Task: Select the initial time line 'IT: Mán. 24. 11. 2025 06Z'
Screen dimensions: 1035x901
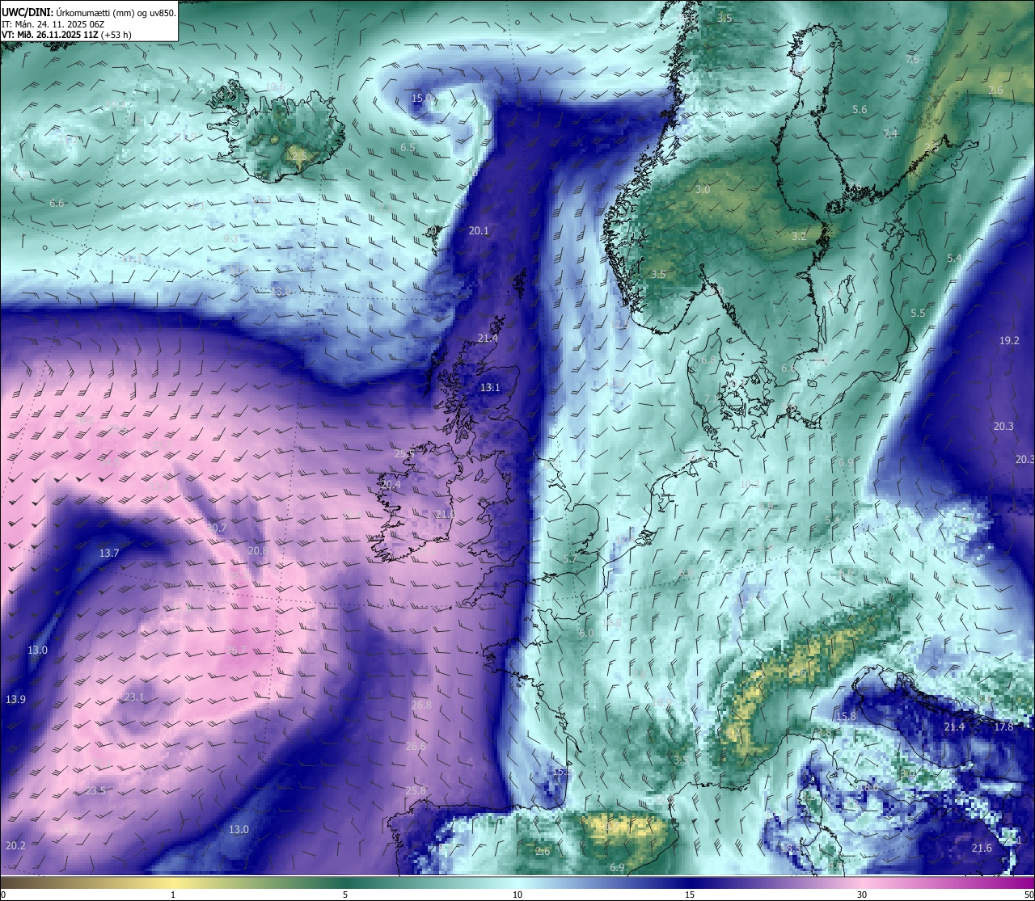Action: (x=53, y=24)
